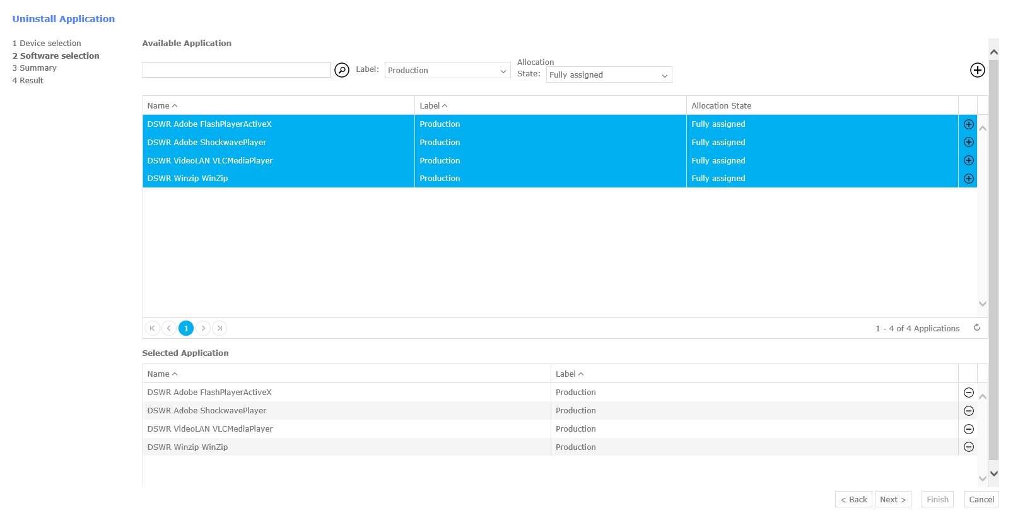The width and height of the screenshot is (1013, 520).
Task: Sort available applications by Name column
Action: tap(162, 106)
